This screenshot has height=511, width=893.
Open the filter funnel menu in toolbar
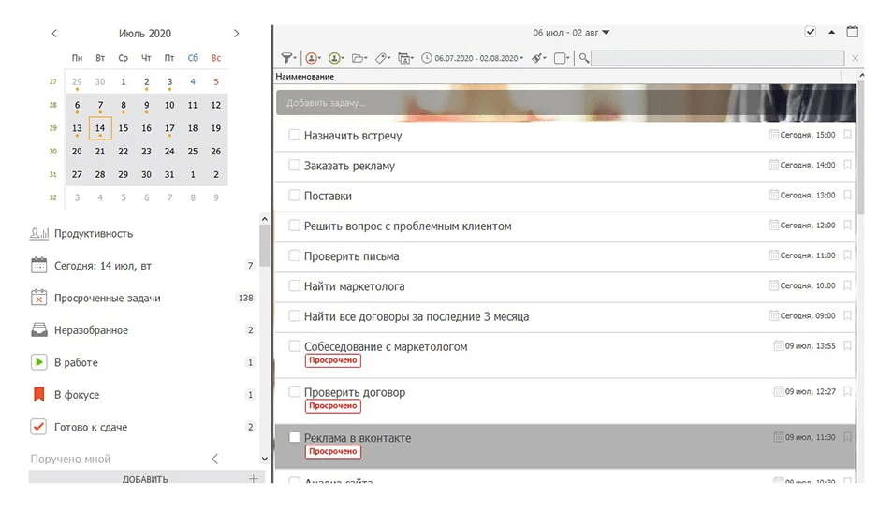click(287, 58)
